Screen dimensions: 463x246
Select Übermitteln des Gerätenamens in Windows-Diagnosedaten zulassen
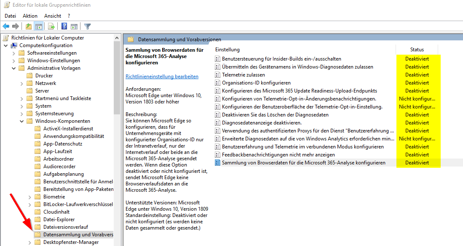click(297, 67)
